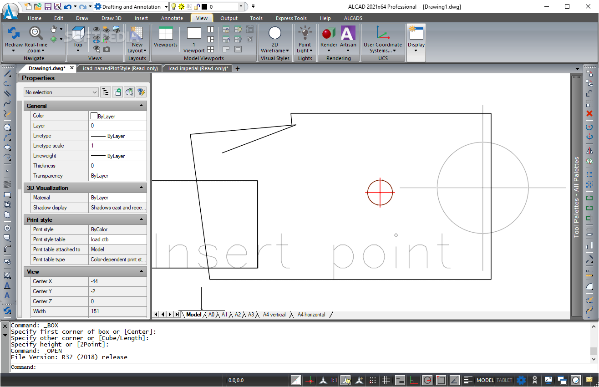Click the Render icon
The height and width of the screenshot is (387, 599).
[x=329, y=33]
